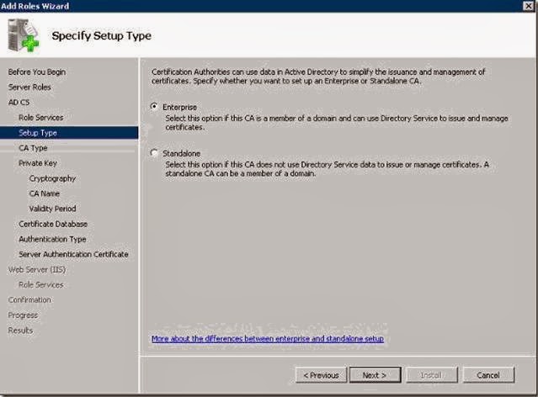Open Role Services under Web Server (IIS)
538x397 pixels.
click(x=40, y=284)
